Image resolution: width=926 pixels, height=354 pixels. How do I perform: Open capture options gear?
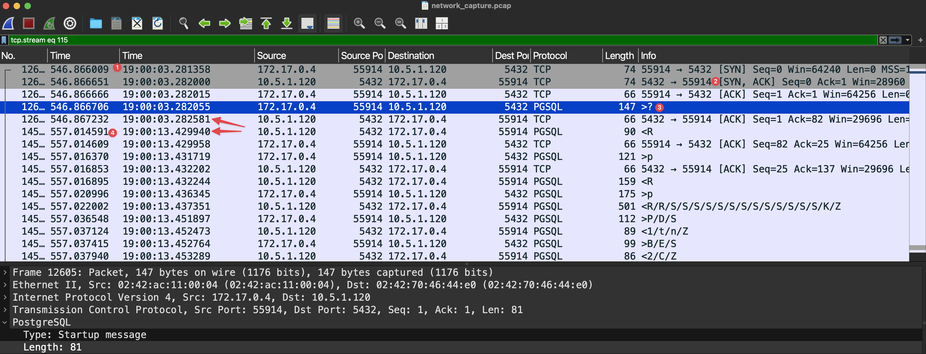coord(70,23)
